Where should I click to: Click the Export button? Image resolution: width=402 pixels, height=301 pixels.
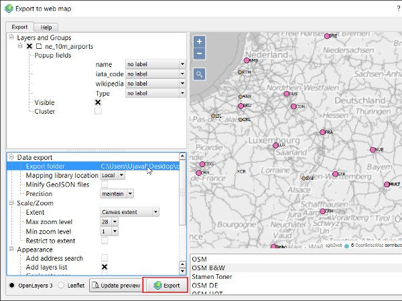point(167,285)
